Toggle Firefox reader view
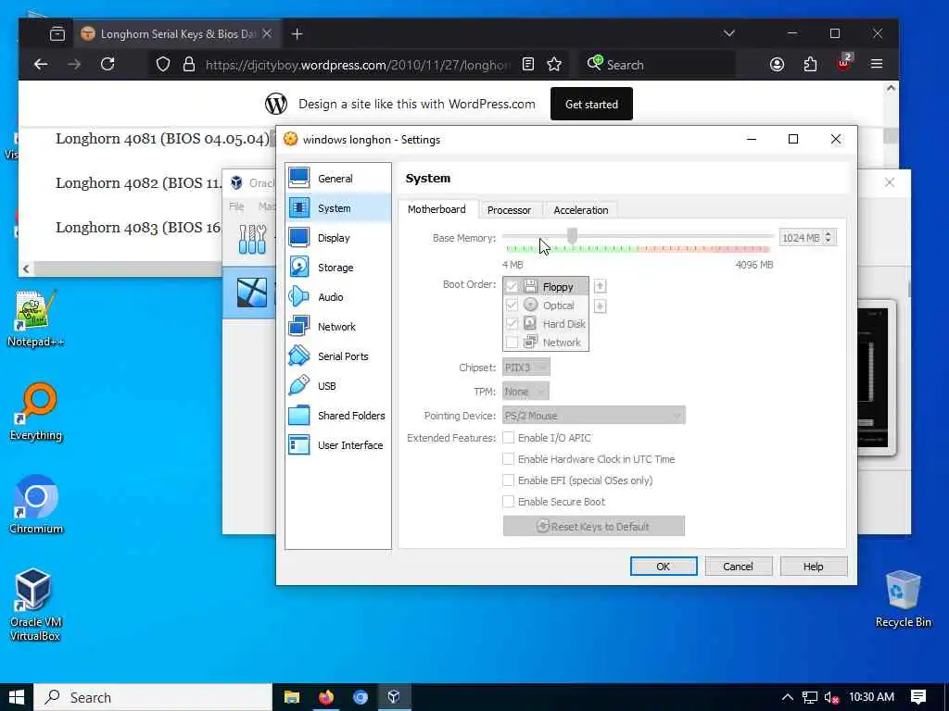 tap(527, 64)
